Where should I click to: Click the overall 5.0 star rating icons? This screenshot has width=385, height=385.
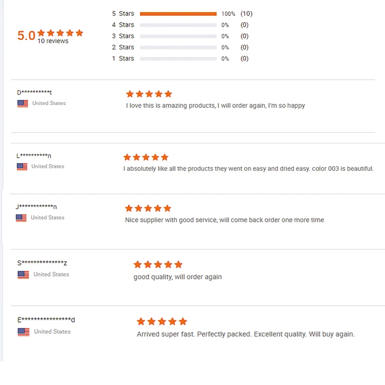point(60,33)
